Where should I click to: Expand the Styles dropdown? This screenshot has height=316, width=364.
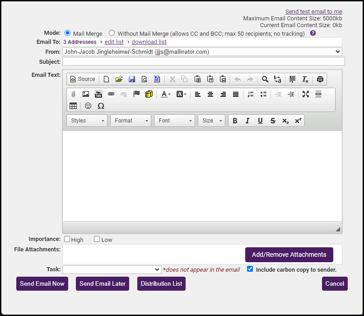pyautogui.click(x=87, y=121)
